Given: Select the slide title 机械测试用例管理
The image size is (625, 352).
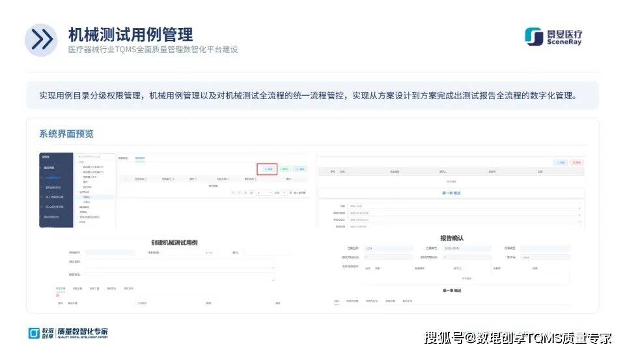Looking at the screenshot, I should coord(131,35).
